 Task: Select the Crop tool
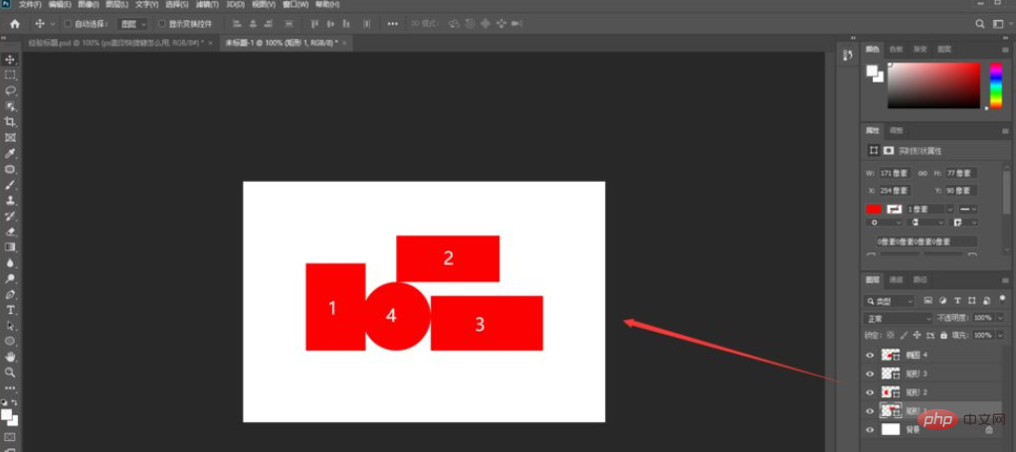click(10, 121)
